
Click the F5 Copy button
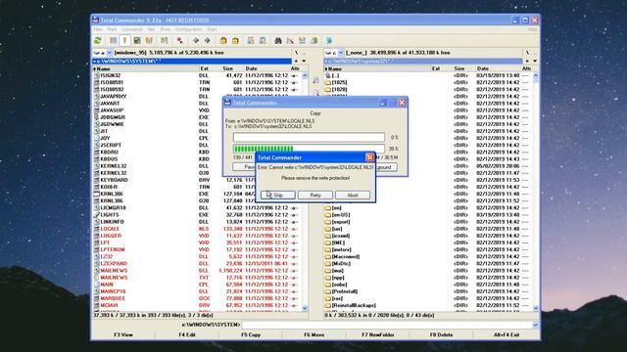(x=251, y=334)
